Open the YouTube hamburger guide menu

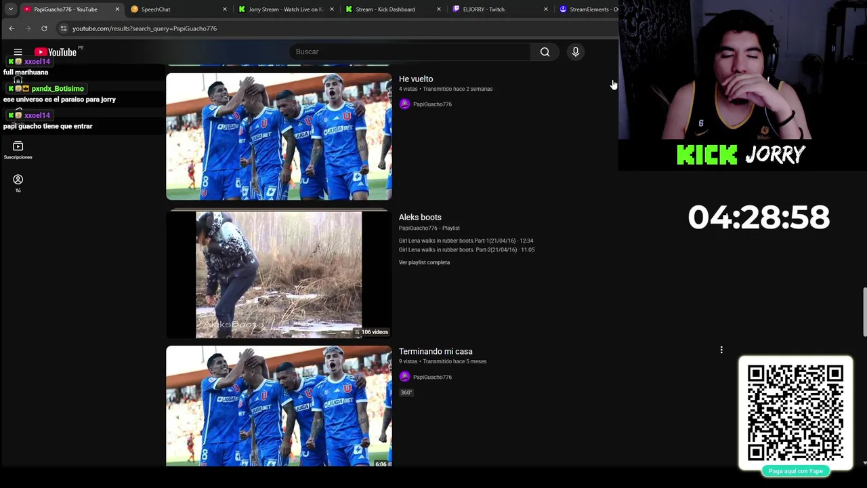click(x=18, y=52)
